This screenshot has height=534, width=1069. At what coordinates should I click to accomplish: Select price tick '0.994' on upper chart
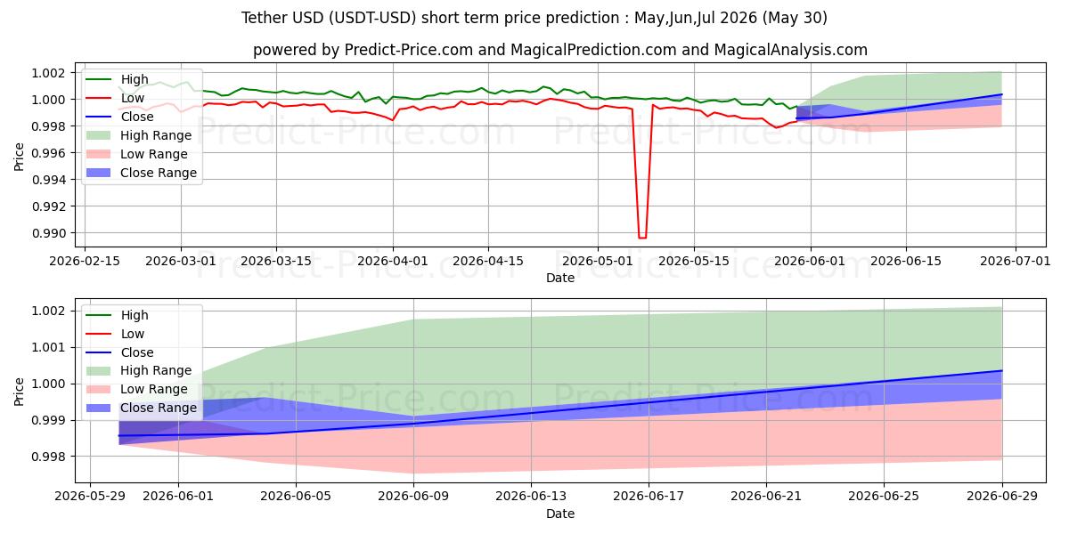51,180
